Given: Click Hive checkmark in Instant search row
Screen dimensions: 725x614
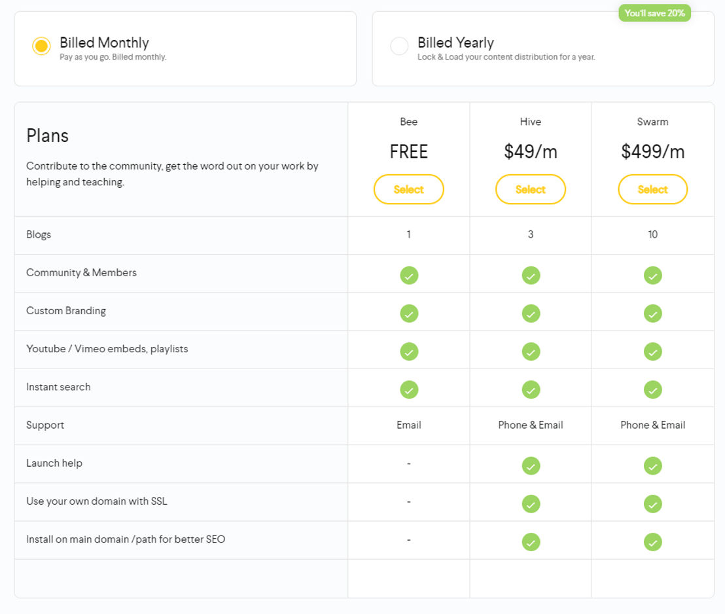Looking at the screenshot, I should (531, 389).
